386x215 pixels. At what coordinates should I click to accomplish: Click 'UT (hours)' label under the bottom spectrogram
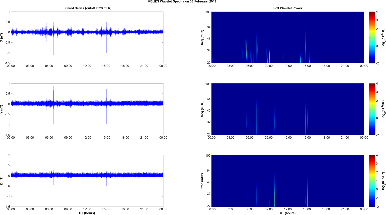coord(288,213)
